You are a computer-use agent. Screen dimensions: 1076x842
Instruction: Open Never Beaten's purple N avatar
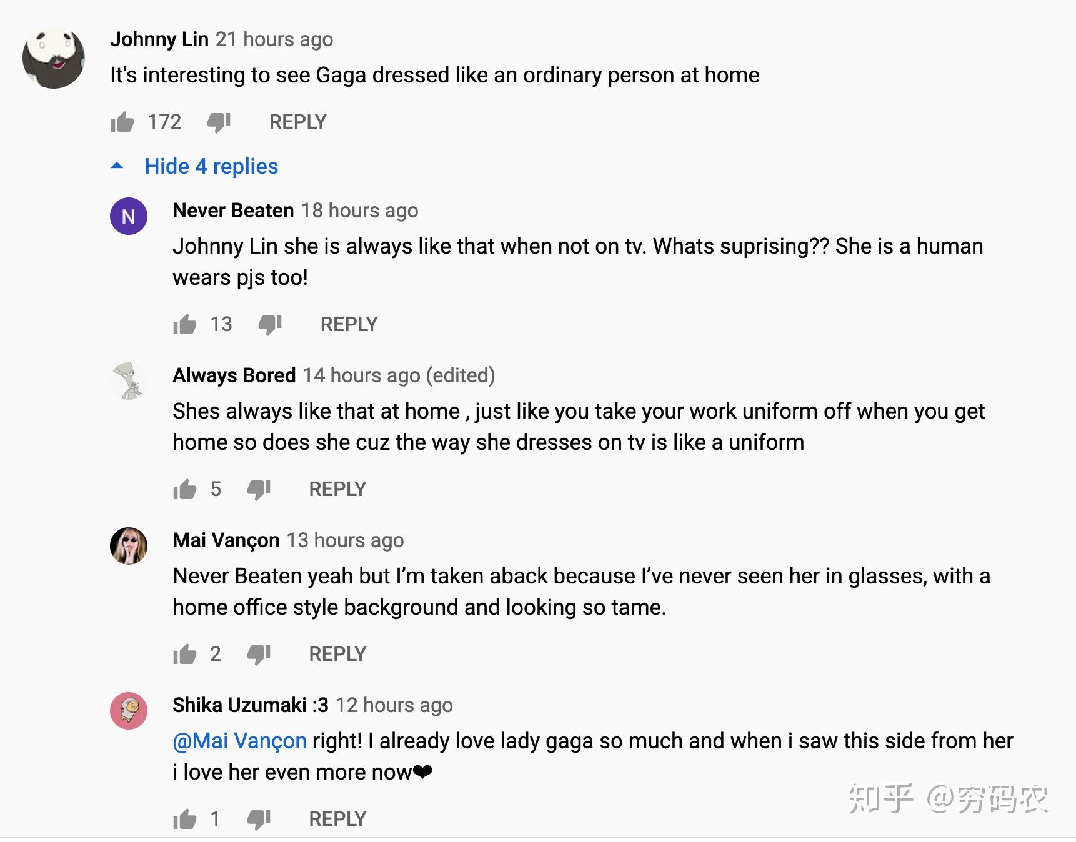click(x=129, y=216)
